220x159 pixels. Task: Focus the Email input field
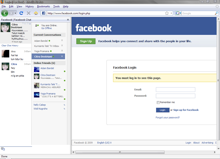click(x=175, y=89)
